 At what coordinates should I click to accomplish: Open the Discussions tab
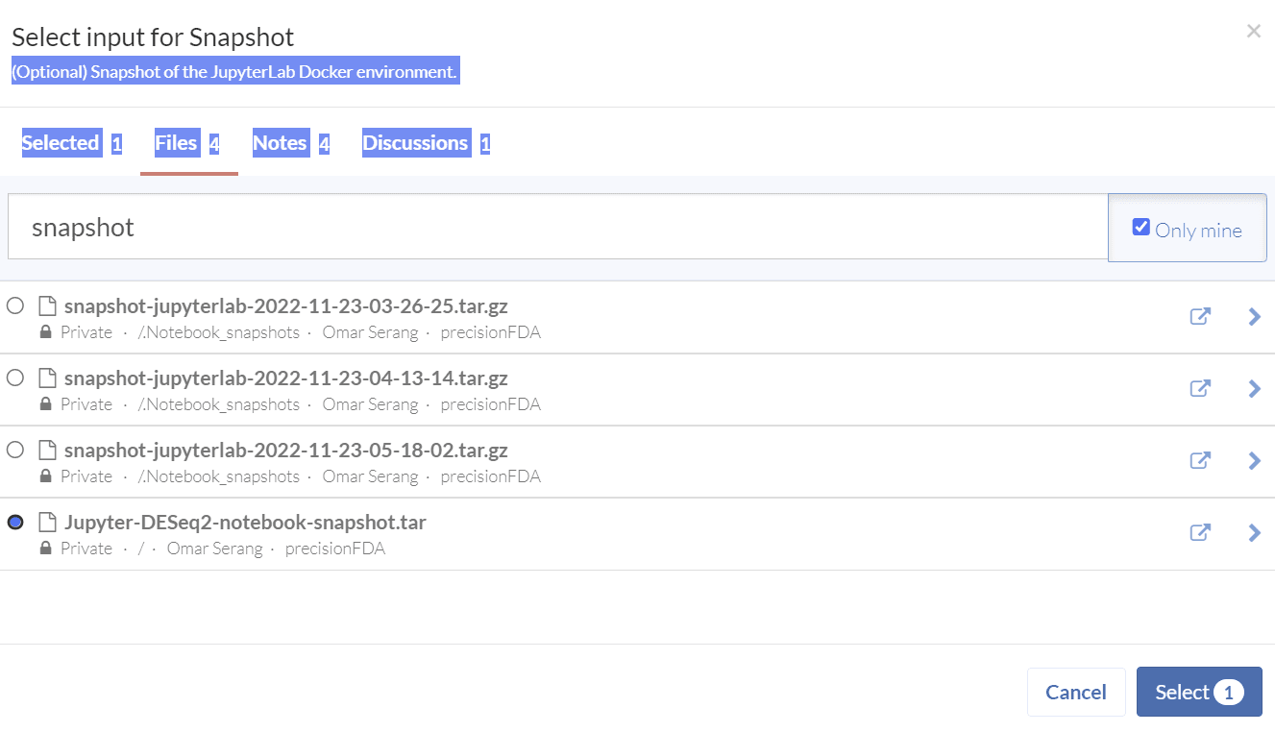415,143
